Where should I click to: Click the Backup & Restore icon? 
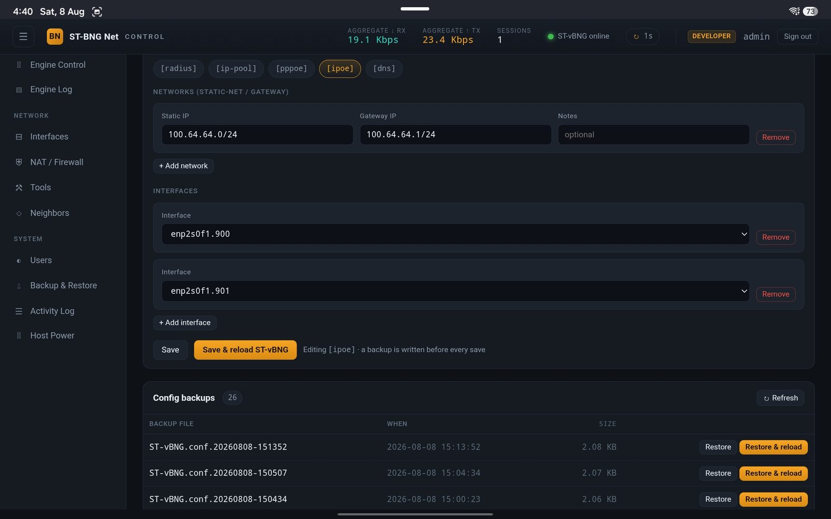click(x=19, y=286)
